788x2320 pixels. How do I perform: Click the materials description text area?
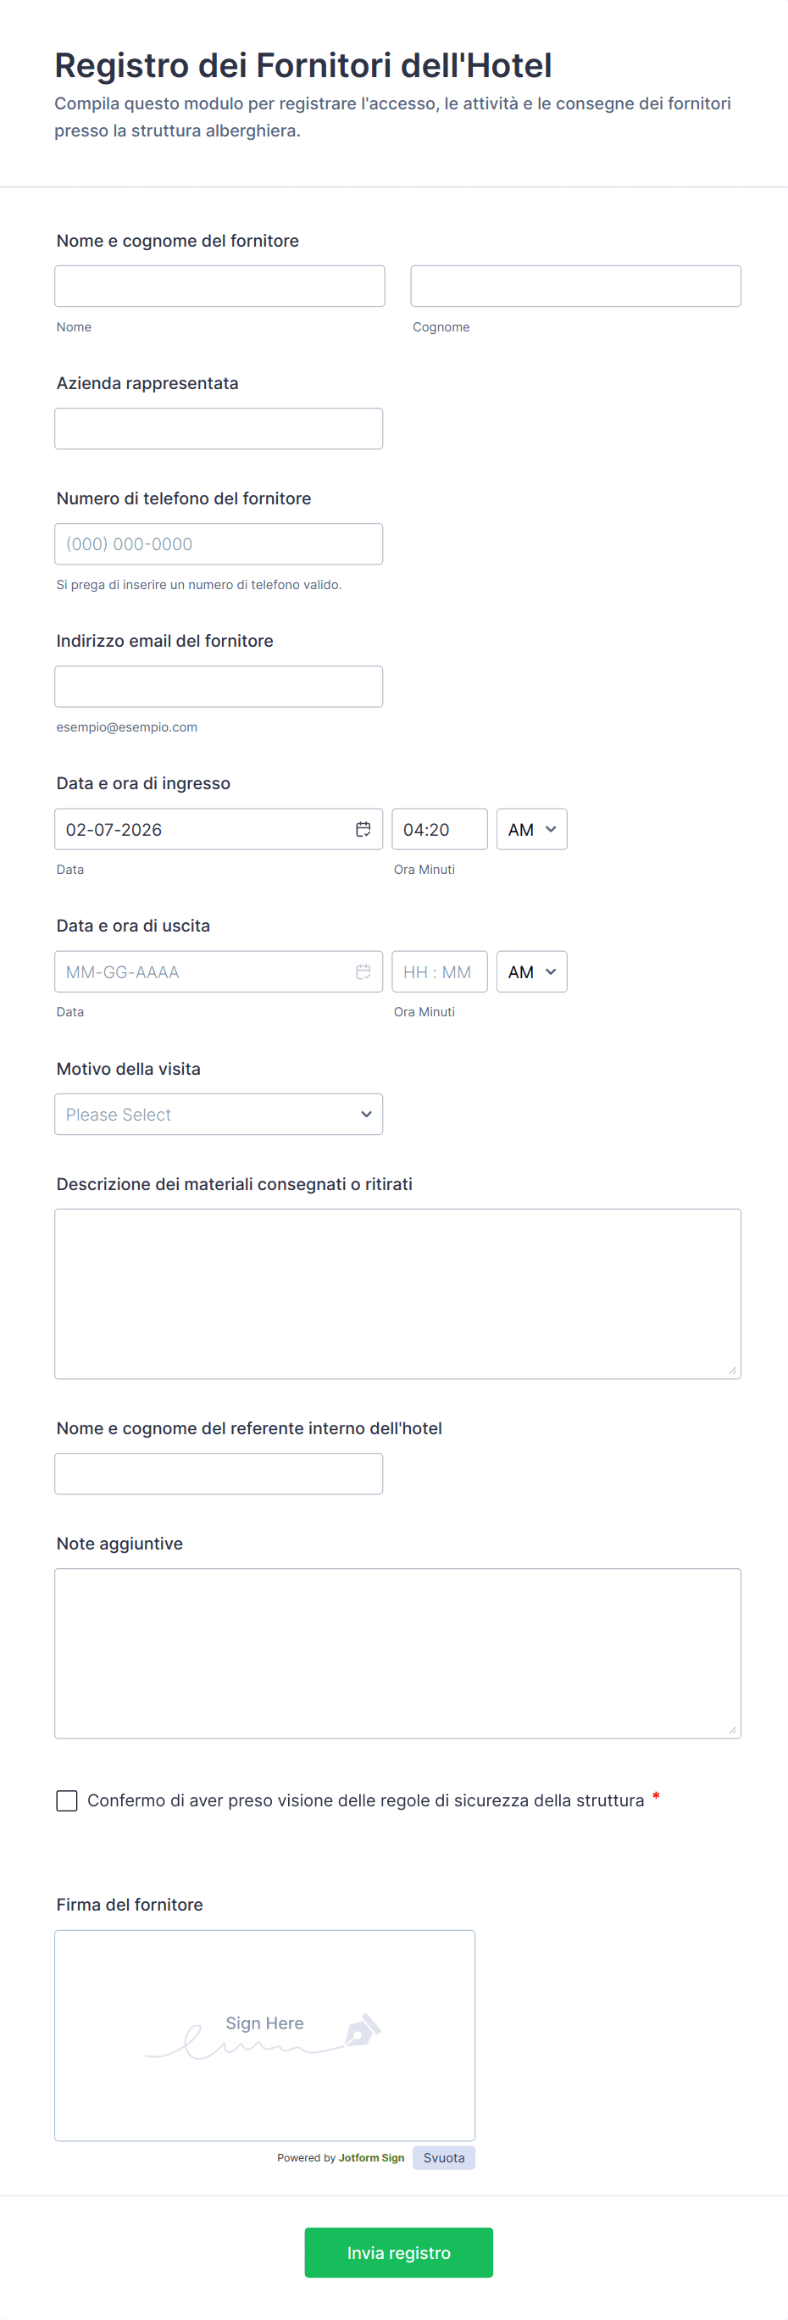click(397, 1294)
